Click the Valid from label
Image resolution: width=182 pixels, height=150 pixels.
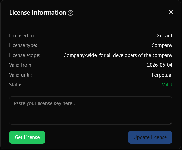click(21, 65)
